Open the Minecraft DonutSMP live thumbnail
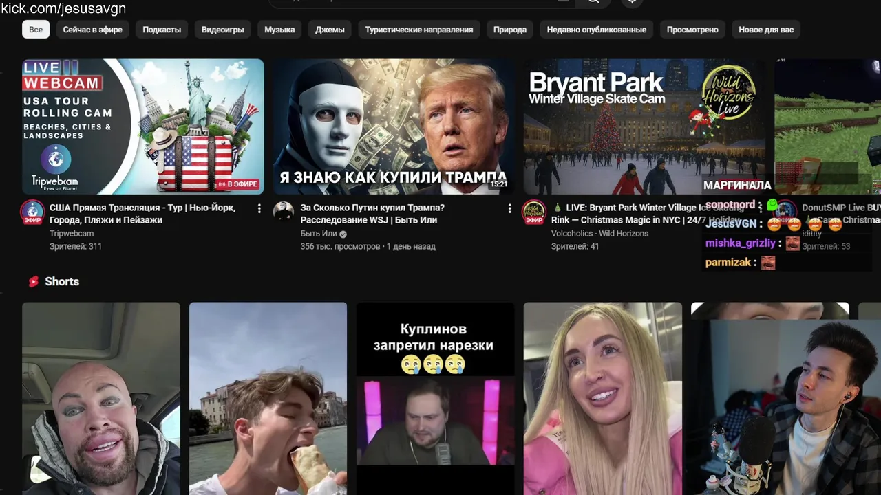Viewport: 881px width, 495px height. pos(827,126)
